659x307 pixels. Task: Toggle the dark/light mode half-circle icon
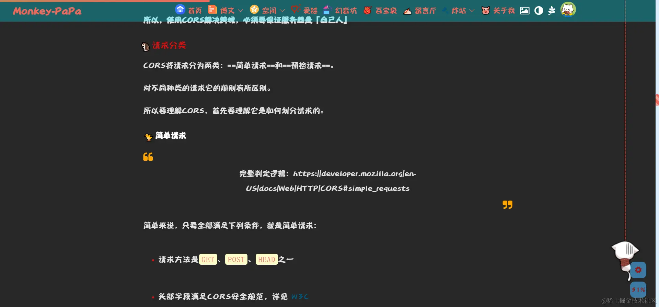539,11
